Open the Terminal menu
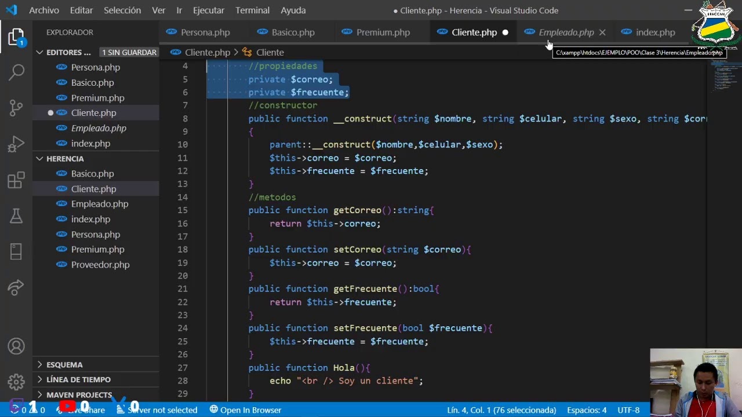The height and width of the screenshot is (417, 742). [252, 10]
